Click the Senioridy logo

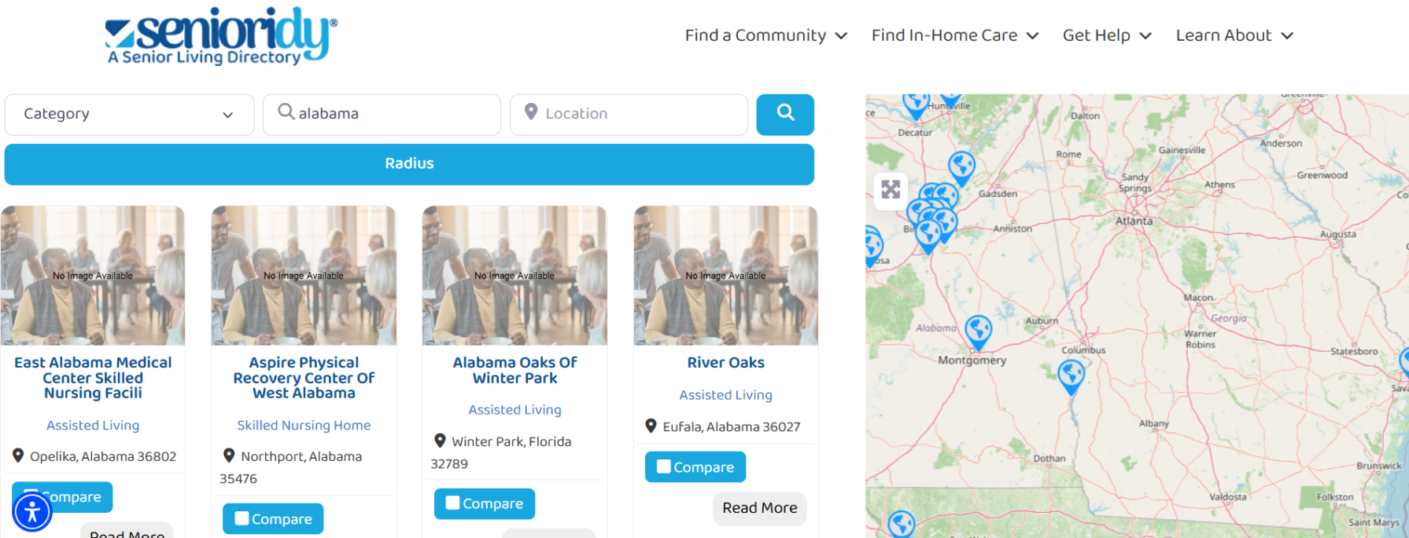coord(221,36)
